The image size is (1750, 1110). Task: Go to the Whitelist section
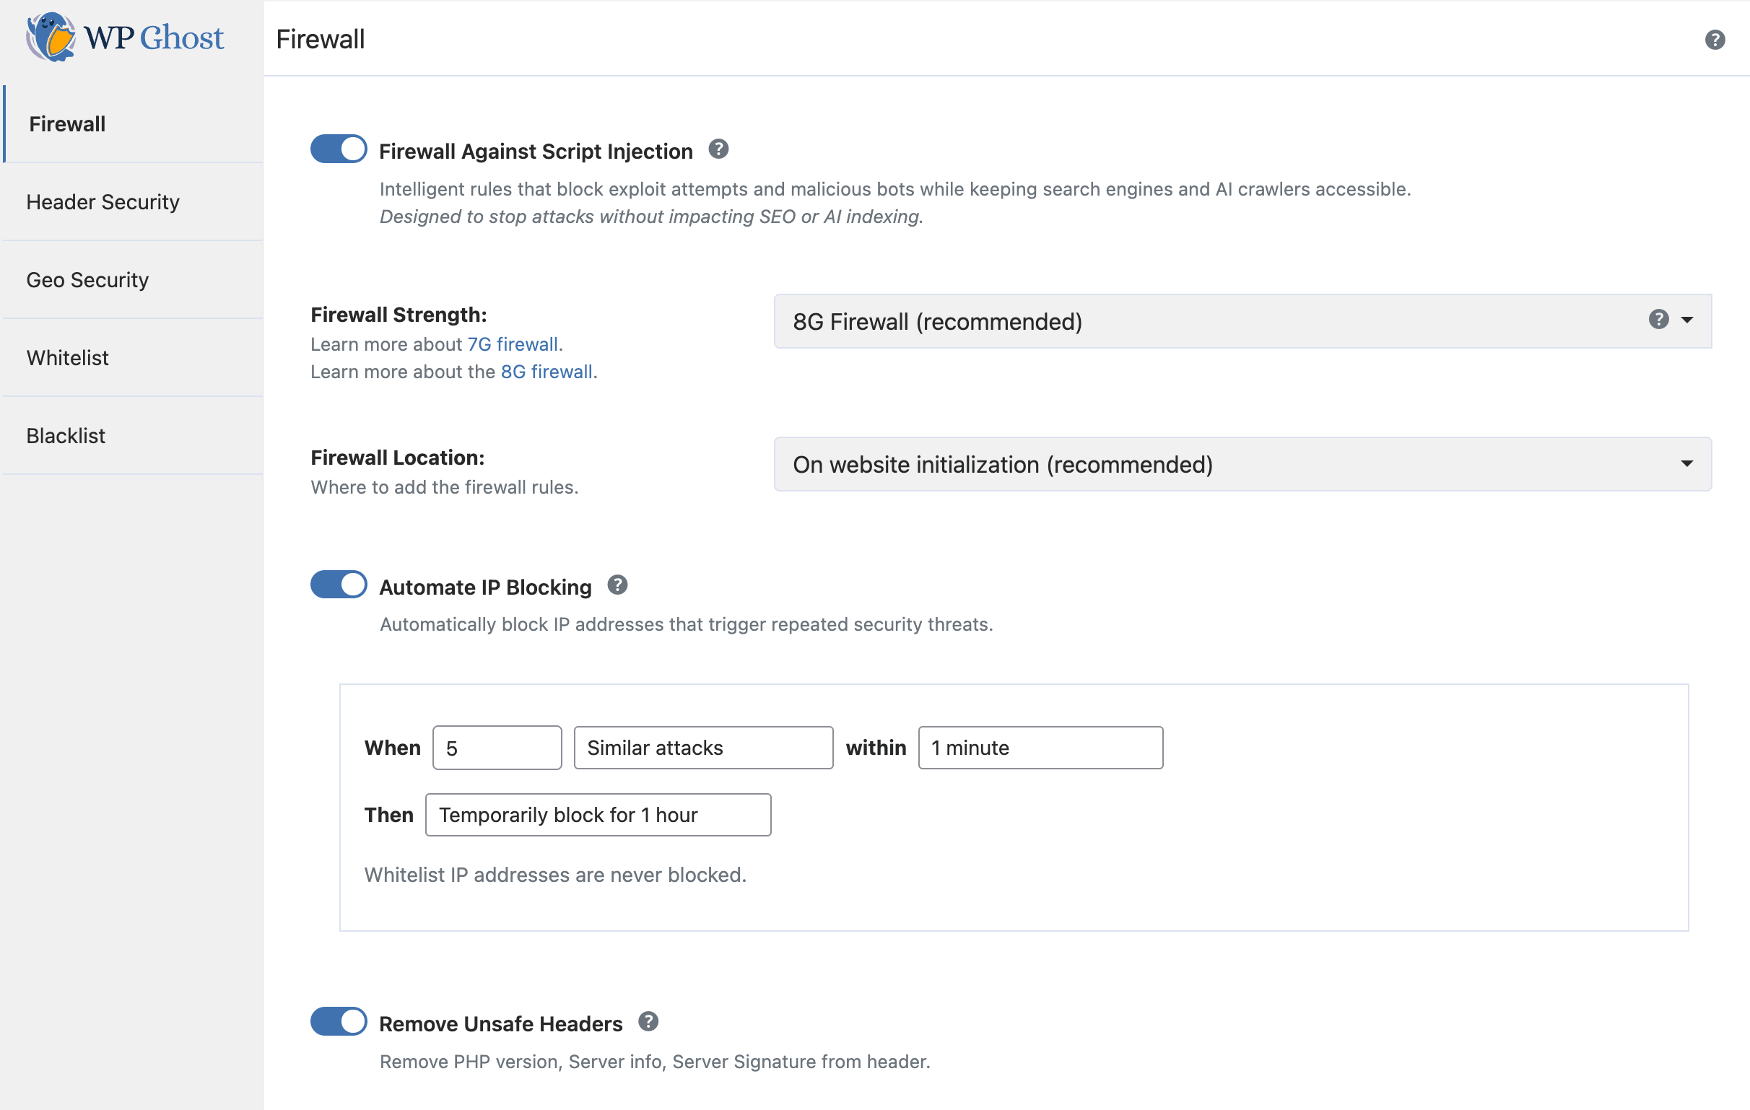coord(68,357)
